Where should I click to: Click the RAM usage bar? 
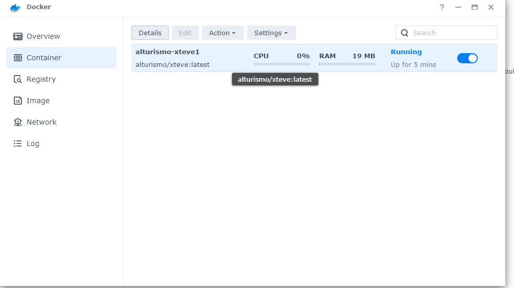[x=347, y=64]
